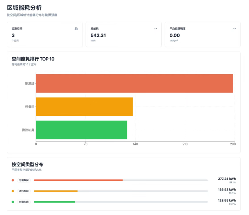Click the 区域能耗分析 page title
Screen dimensions: 249x215
pos(24,8)
